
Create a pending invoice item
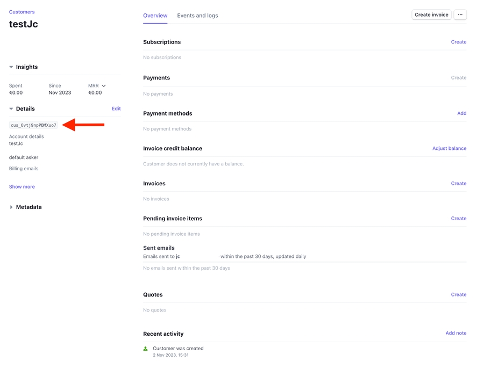[458, 219]
